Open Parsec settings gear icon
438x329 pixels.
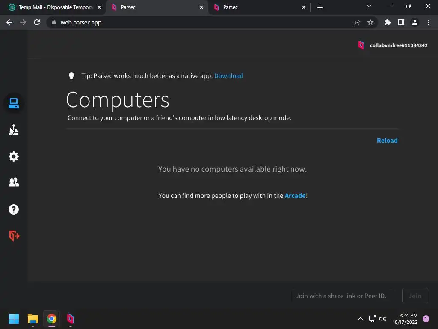click(x=13, y=156)
